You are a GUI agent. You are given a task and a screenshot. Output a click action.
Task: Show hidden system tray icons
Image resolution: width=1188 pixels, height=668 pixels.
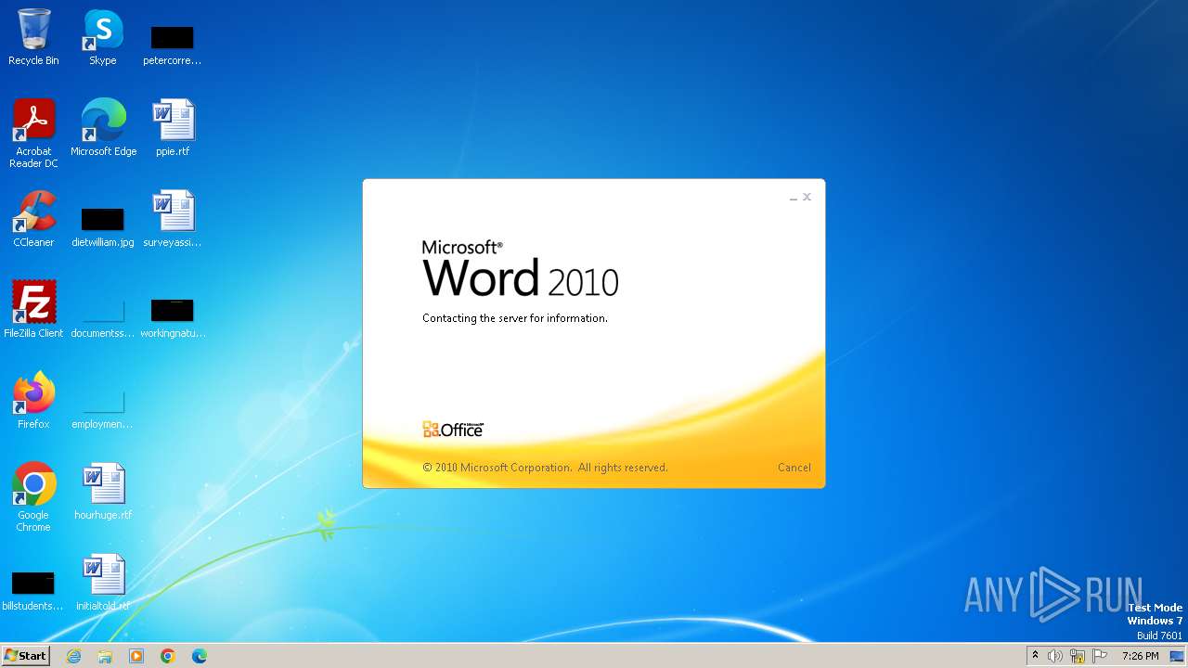point(1035,656)
